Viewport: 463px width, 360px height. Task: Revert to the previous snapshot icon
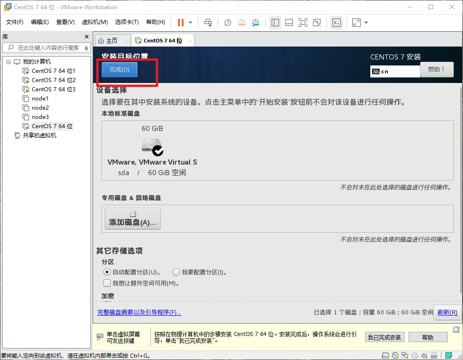[x=242, y=23]
